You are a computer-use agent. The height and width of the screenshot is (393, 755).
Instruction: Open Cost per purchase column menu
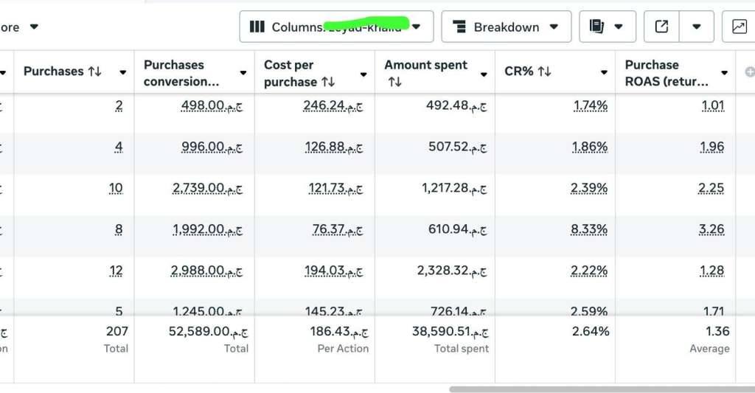363,74
